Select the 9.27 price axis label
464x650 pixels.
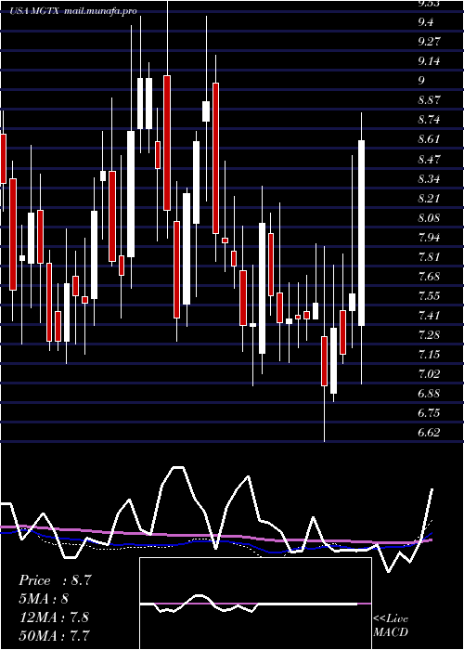pos(429,42)
